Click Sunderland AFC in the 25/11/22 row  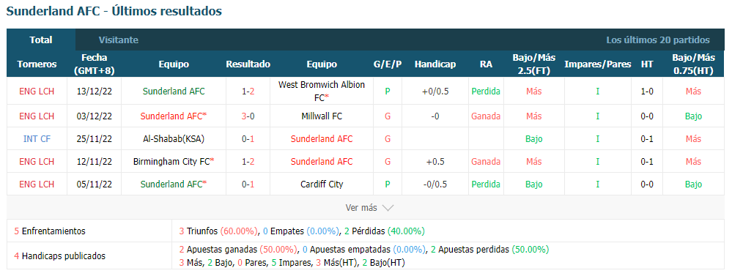click(322, 138)
